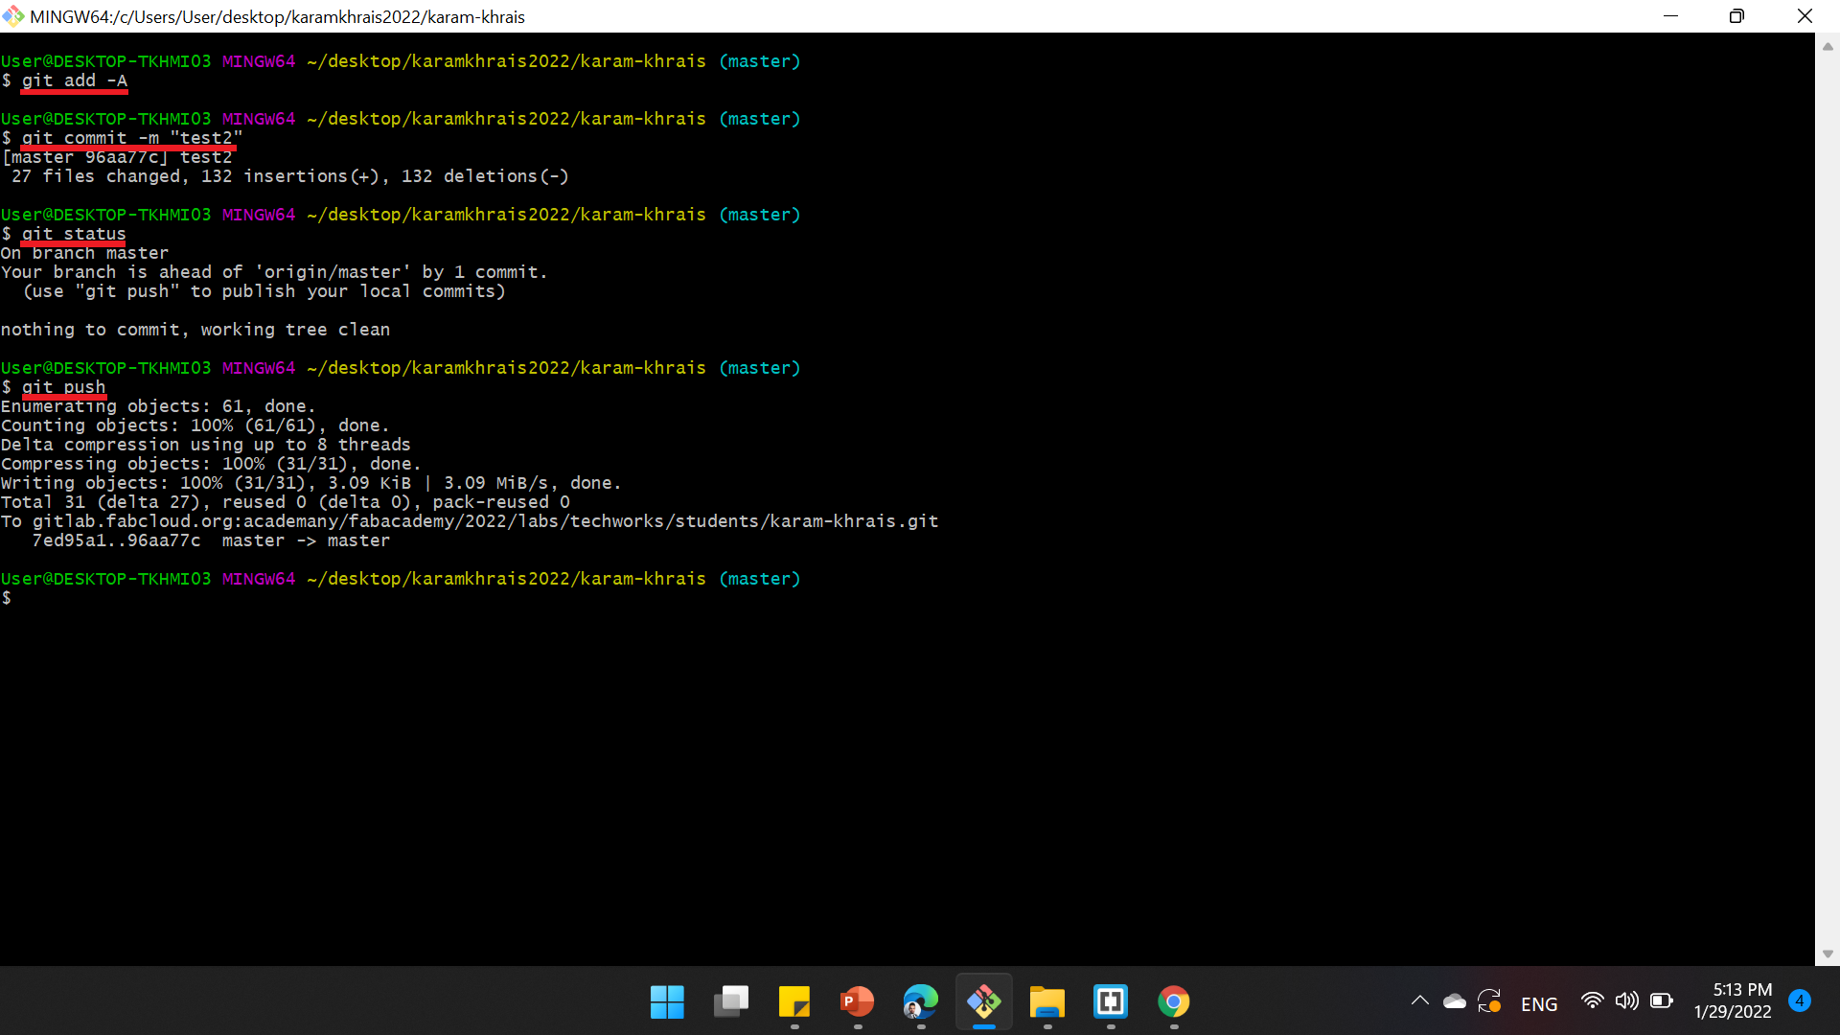
Task: Click the 'git commit -m "test2"' command
Action: pos(132,138)
